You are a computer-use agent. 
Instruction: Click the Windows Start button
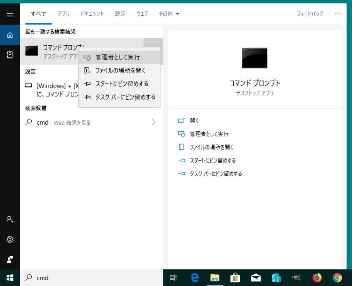coord(10,278)
